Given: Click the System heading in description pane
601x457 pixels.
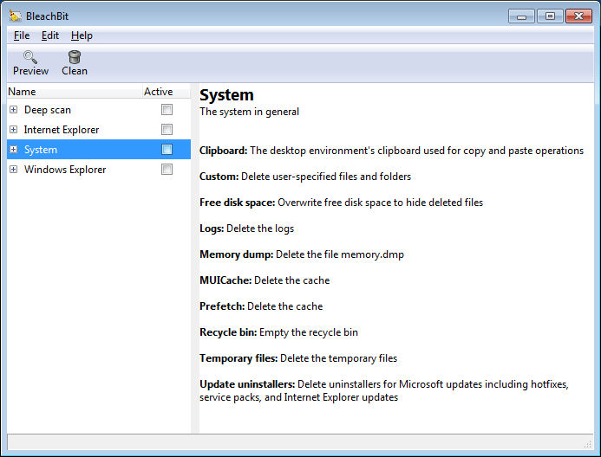Looking at the screenshot, I should [x=226, y=95].
